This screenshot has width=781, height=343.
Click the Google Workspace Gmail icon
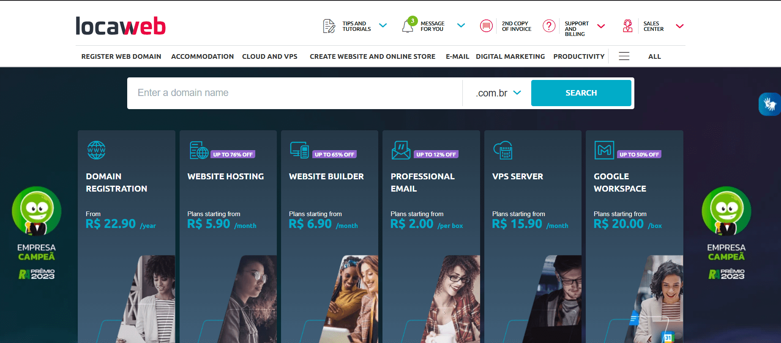click(604, 150)
